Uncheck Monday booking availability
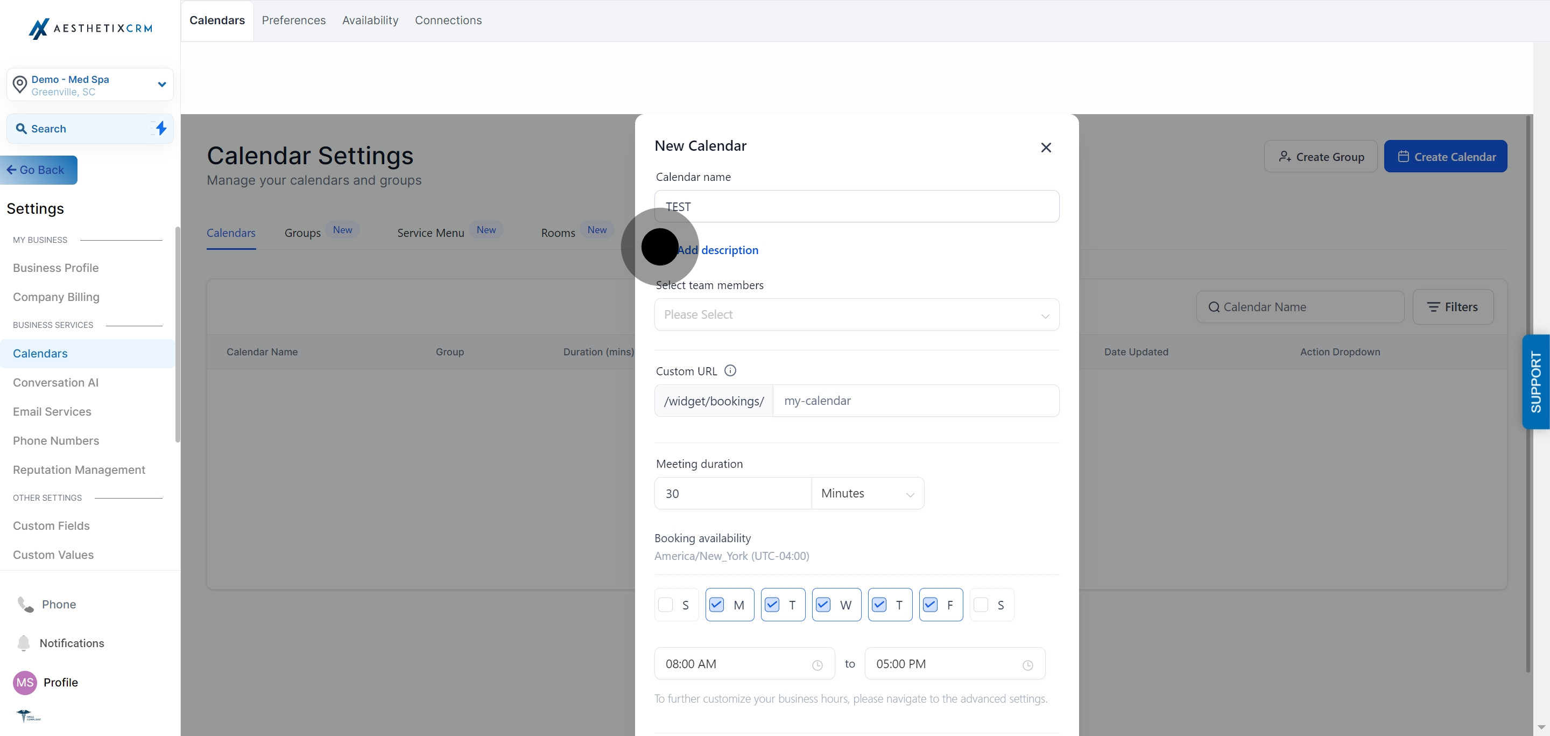 pyautogui.click(x=717, y=605)
